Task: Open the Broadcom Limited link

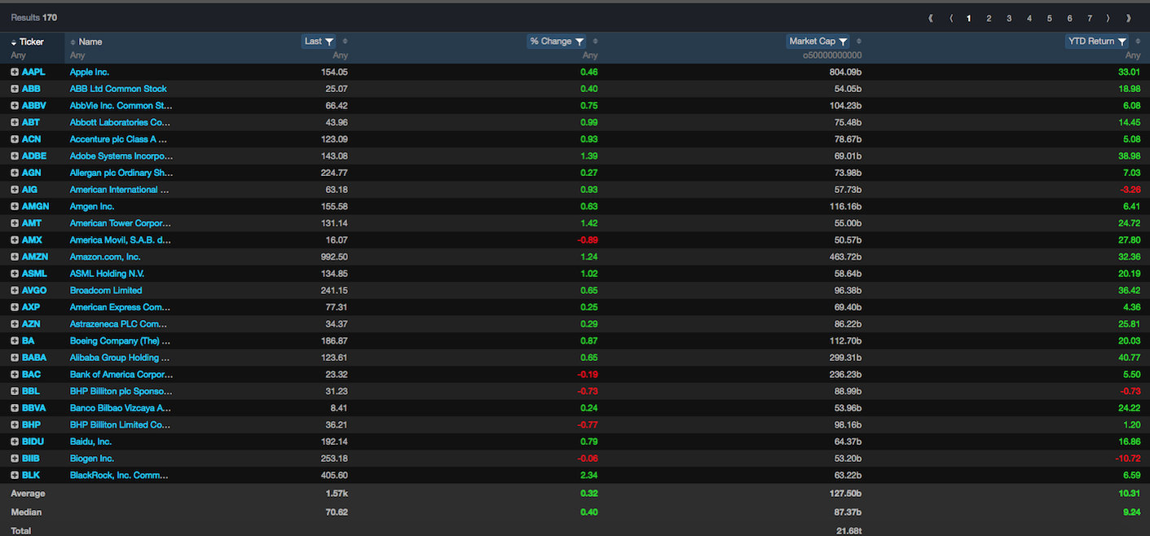Action: point(106,290)
